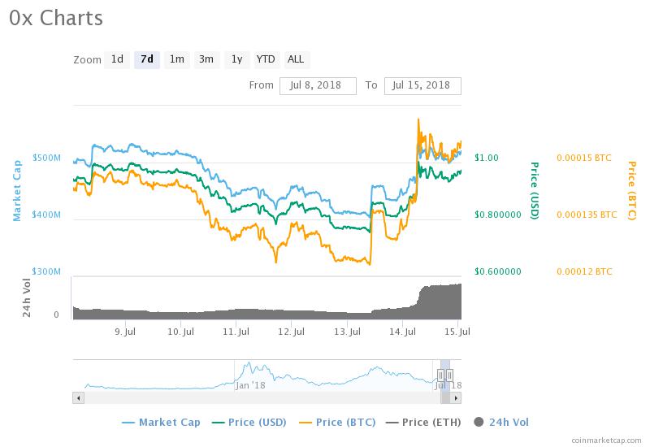This screenshot has height=447, width=650.
Task: Toggle Price (BTC) series in legend
Action: point(337,422)
